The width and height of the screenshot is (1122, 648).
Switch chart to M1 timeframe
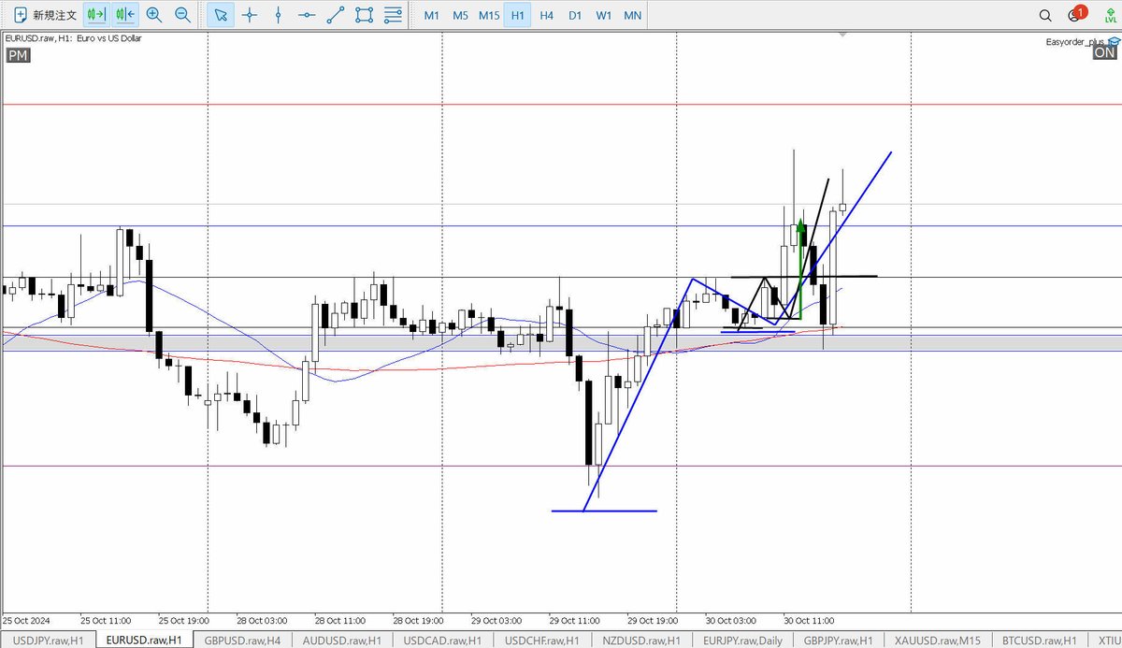click(x=431, y=16)
